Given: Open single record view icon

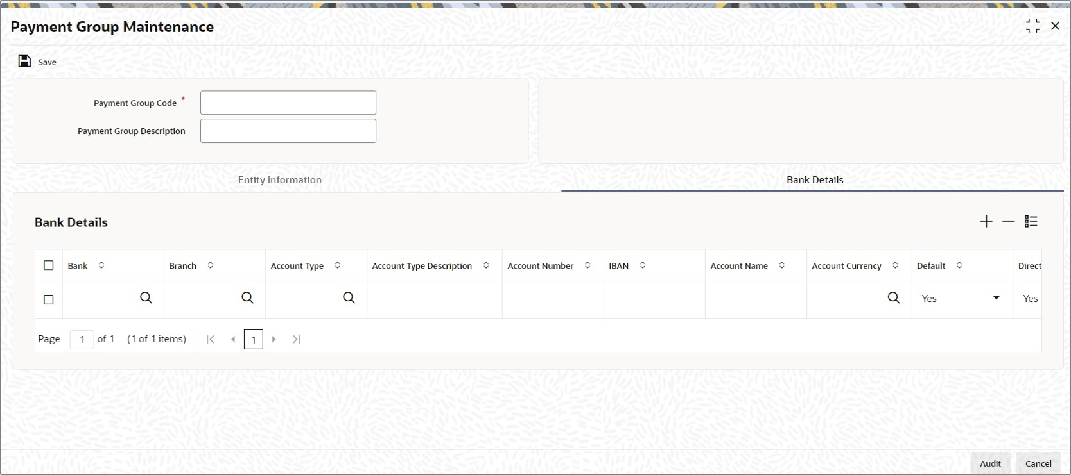Looking at the screenshot, I should (1031, 221).
